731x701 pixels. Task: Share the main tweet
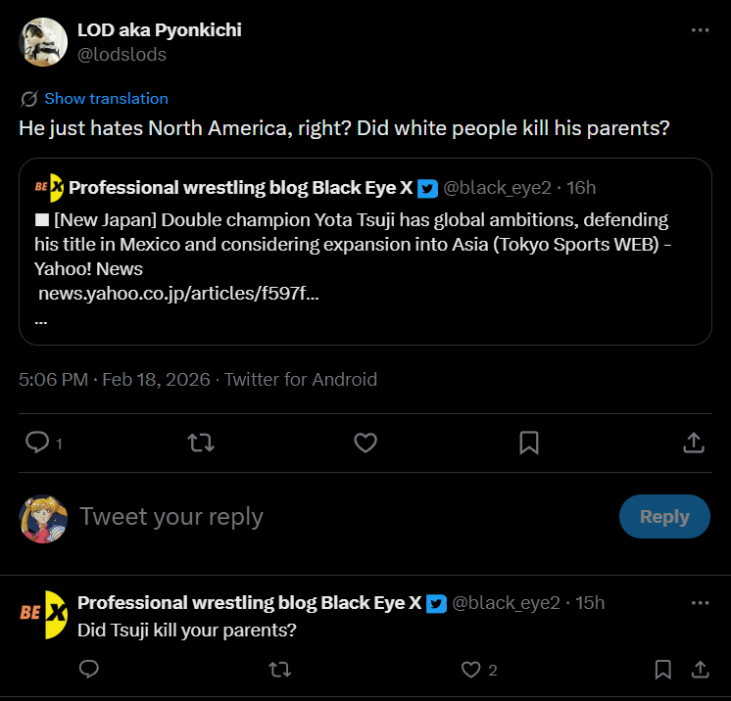693,443
